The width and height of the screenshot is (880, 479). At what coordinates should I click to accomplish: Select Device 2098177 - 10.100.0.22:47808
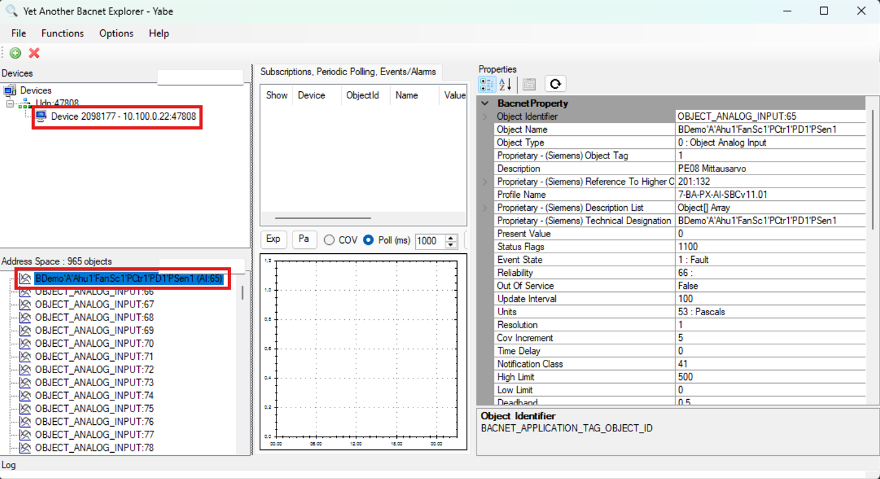click(123, 116)
